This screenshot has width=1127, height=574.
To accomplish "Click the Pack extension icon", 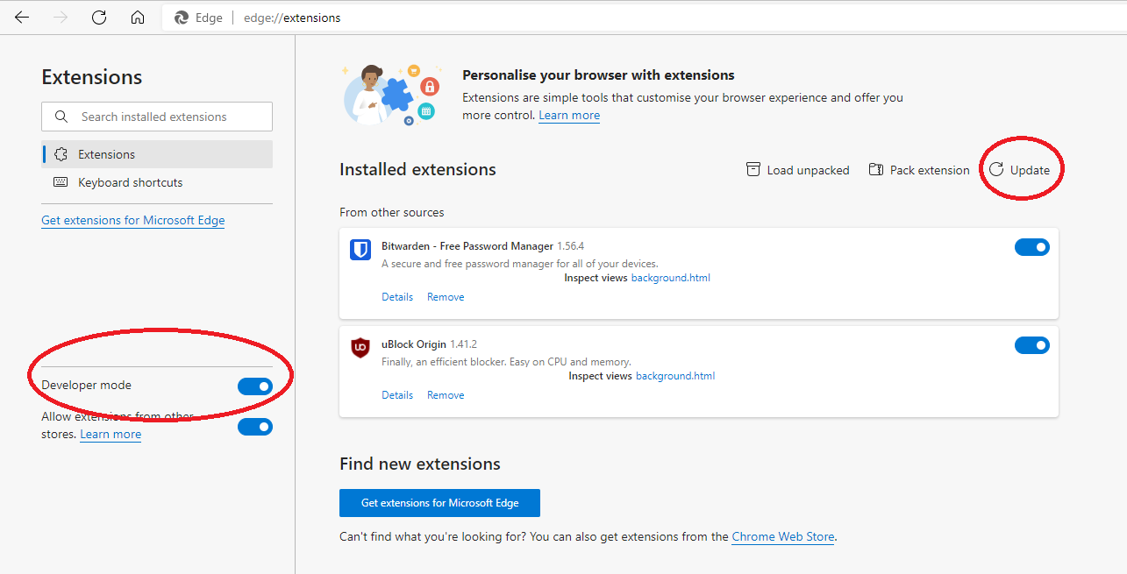I will coord(875,170).
